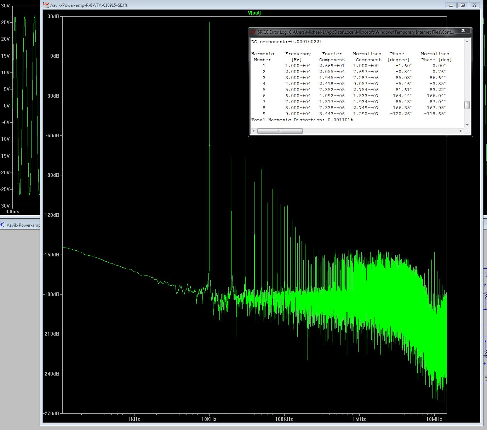
Task: Click the Fourier Component column header
Action: click(332, 57)
